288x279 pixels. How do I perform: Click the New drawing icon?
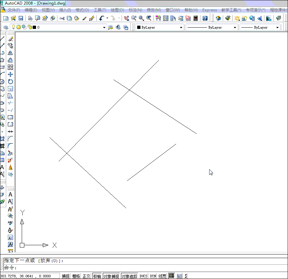click(x=6, y=18)
